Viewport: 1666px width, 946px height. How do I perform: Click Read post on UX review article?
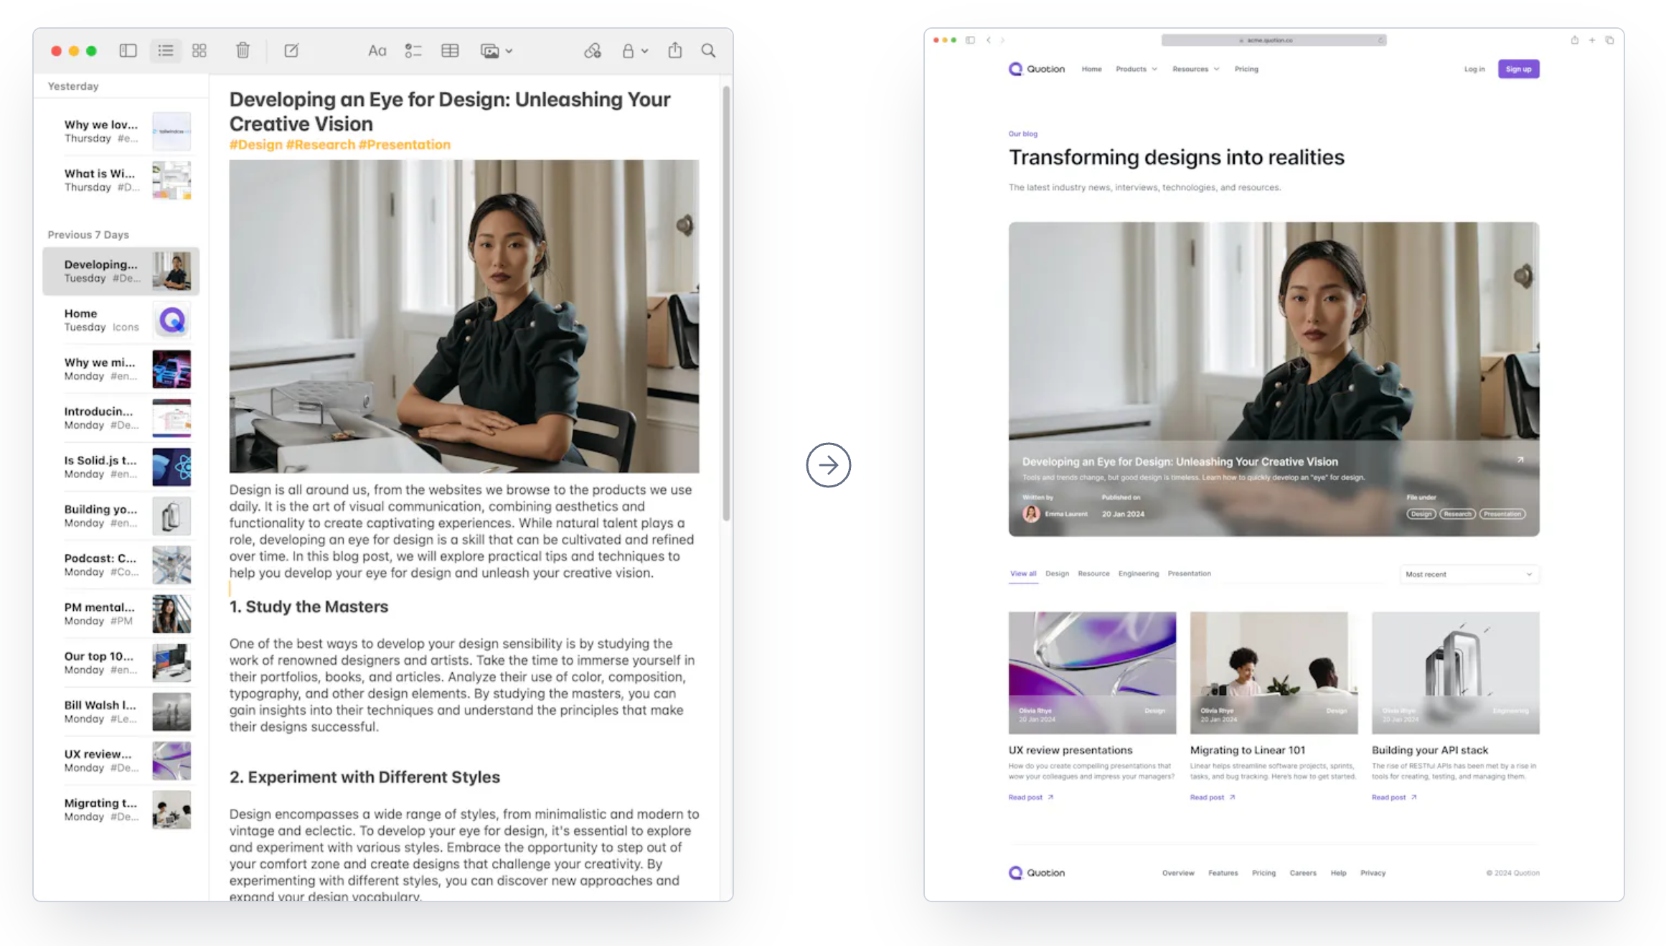[1027, 797]
